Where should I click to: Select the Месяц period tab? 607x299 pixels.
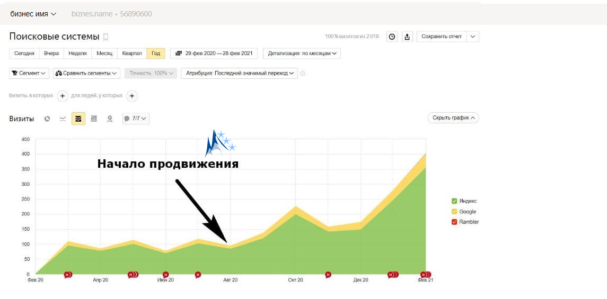(x=104, y=53)
